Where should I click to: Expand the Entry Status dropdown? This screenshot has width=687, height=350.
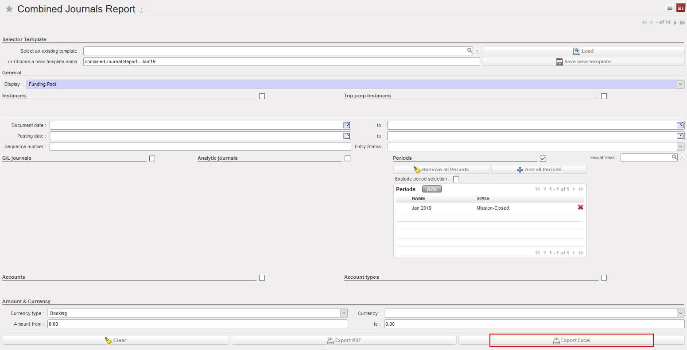pos(680,146)
